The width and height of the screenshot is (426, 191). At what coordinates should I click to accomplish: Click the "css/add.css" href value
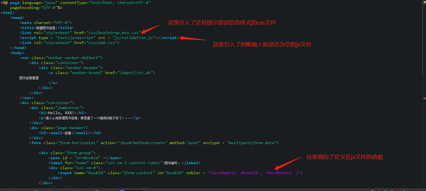click(102, 43)
